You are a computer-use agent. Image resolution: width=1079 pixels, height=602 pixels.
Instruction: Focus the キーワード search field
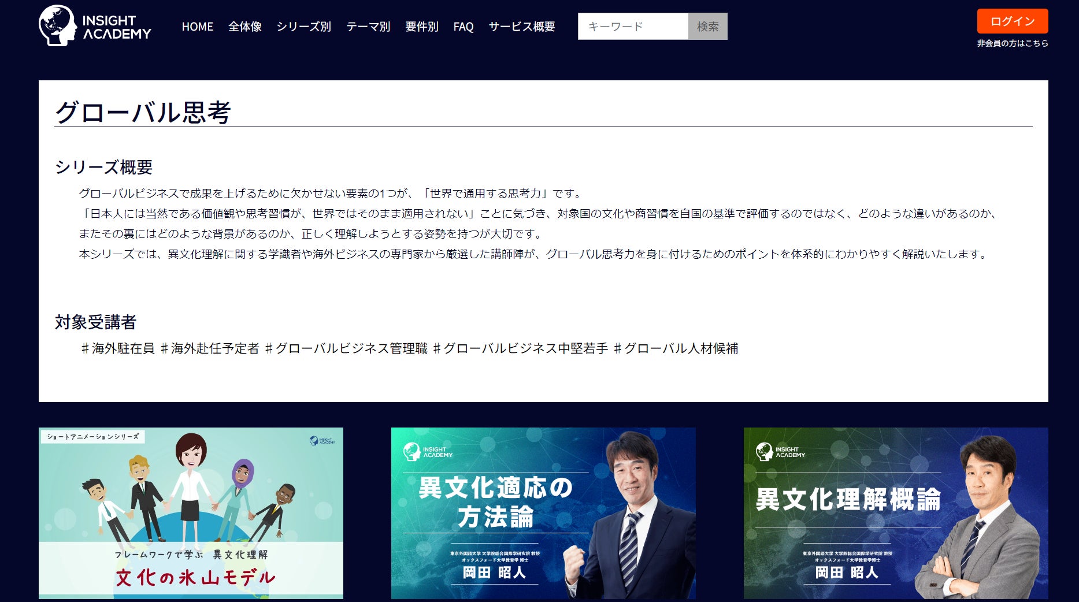pyautogui.click(x=633, y=27)
